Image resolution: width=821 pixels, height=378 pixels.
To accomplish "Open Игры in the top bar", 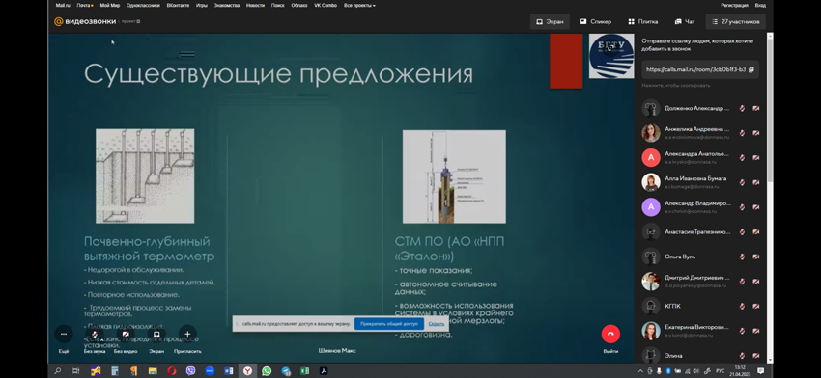I will point(202,5).
